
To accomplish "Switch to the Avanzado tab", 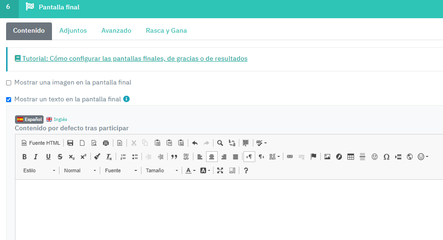I will pos(116,31).
